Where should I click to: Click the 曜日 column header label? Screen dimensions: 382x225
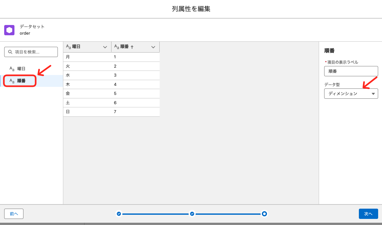(76, 47)
